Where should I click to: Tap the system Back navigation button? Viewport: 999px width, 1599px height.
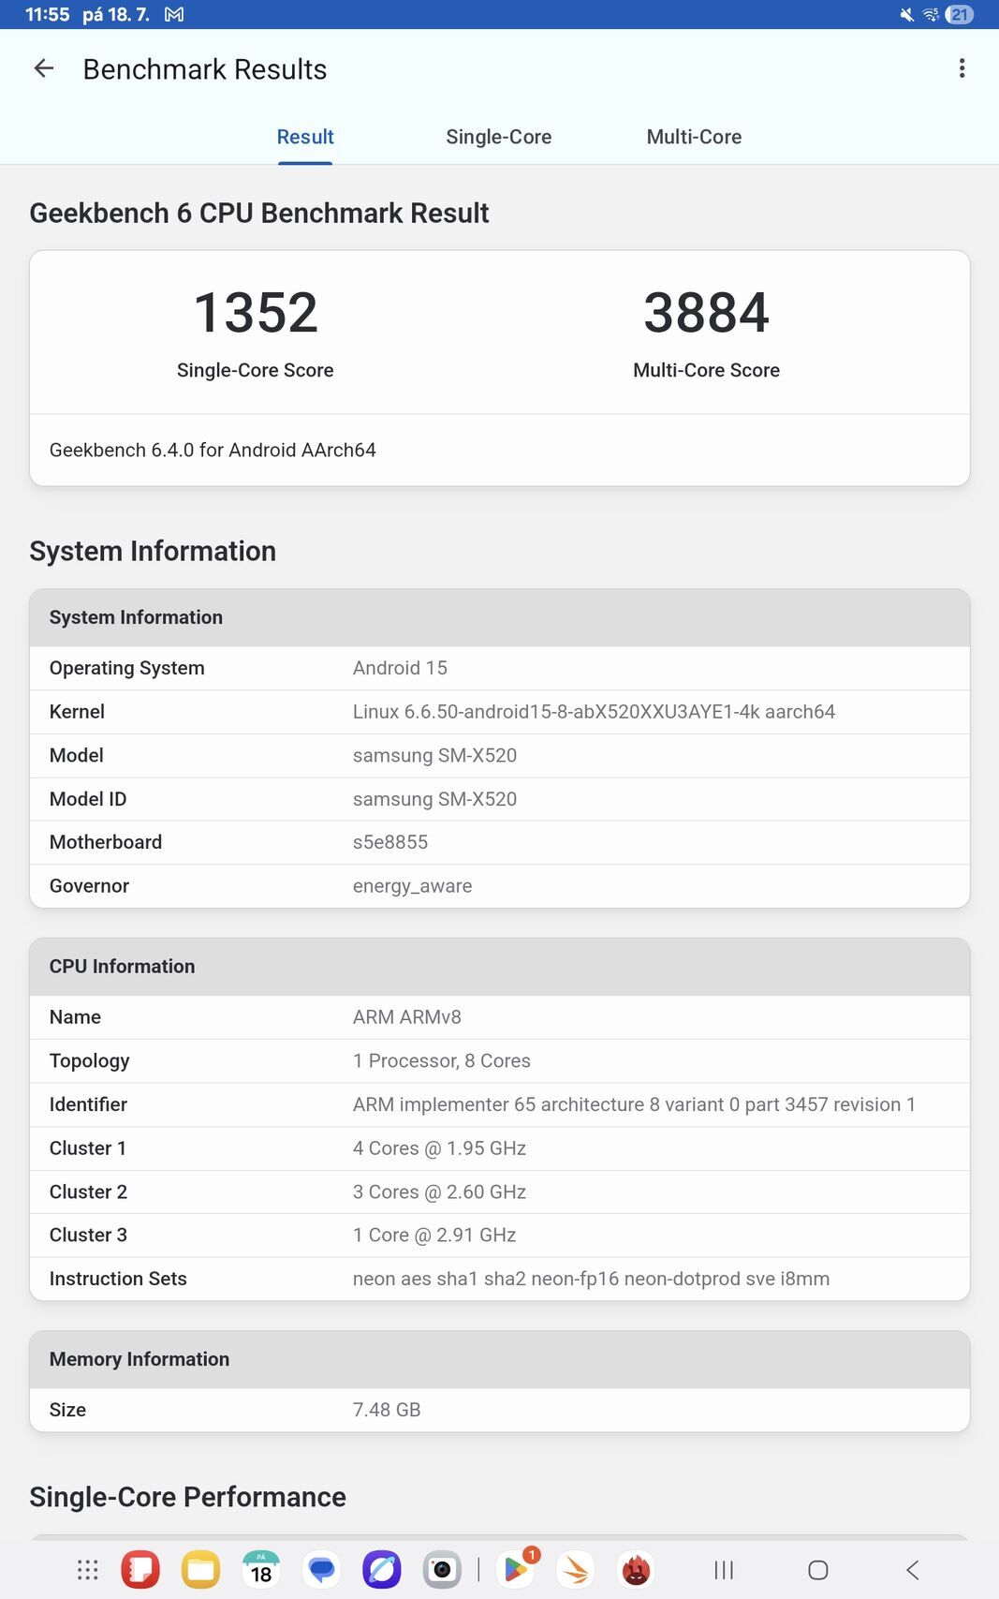pos(913,1570)
